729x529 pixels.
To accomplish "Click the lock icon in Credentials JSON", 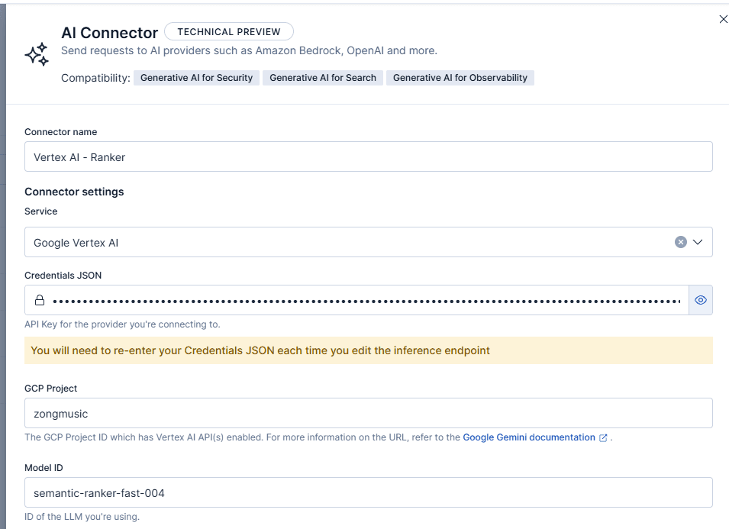I will pos(40,301).
